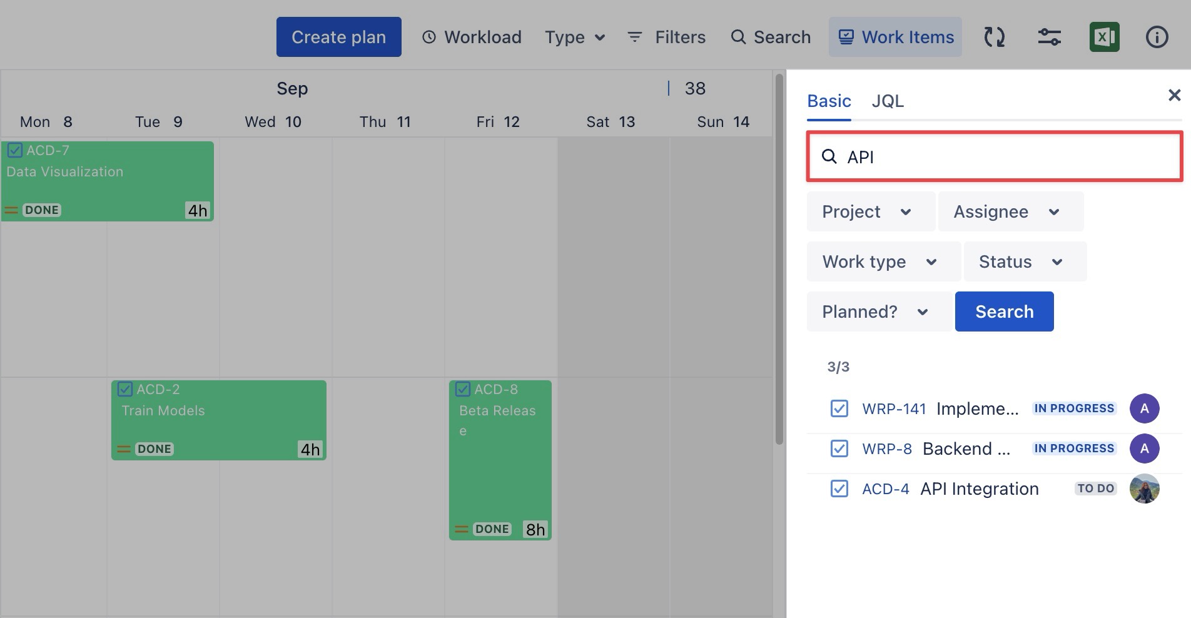
Task: Click the blue Search button
Action: coord(1004,312)
